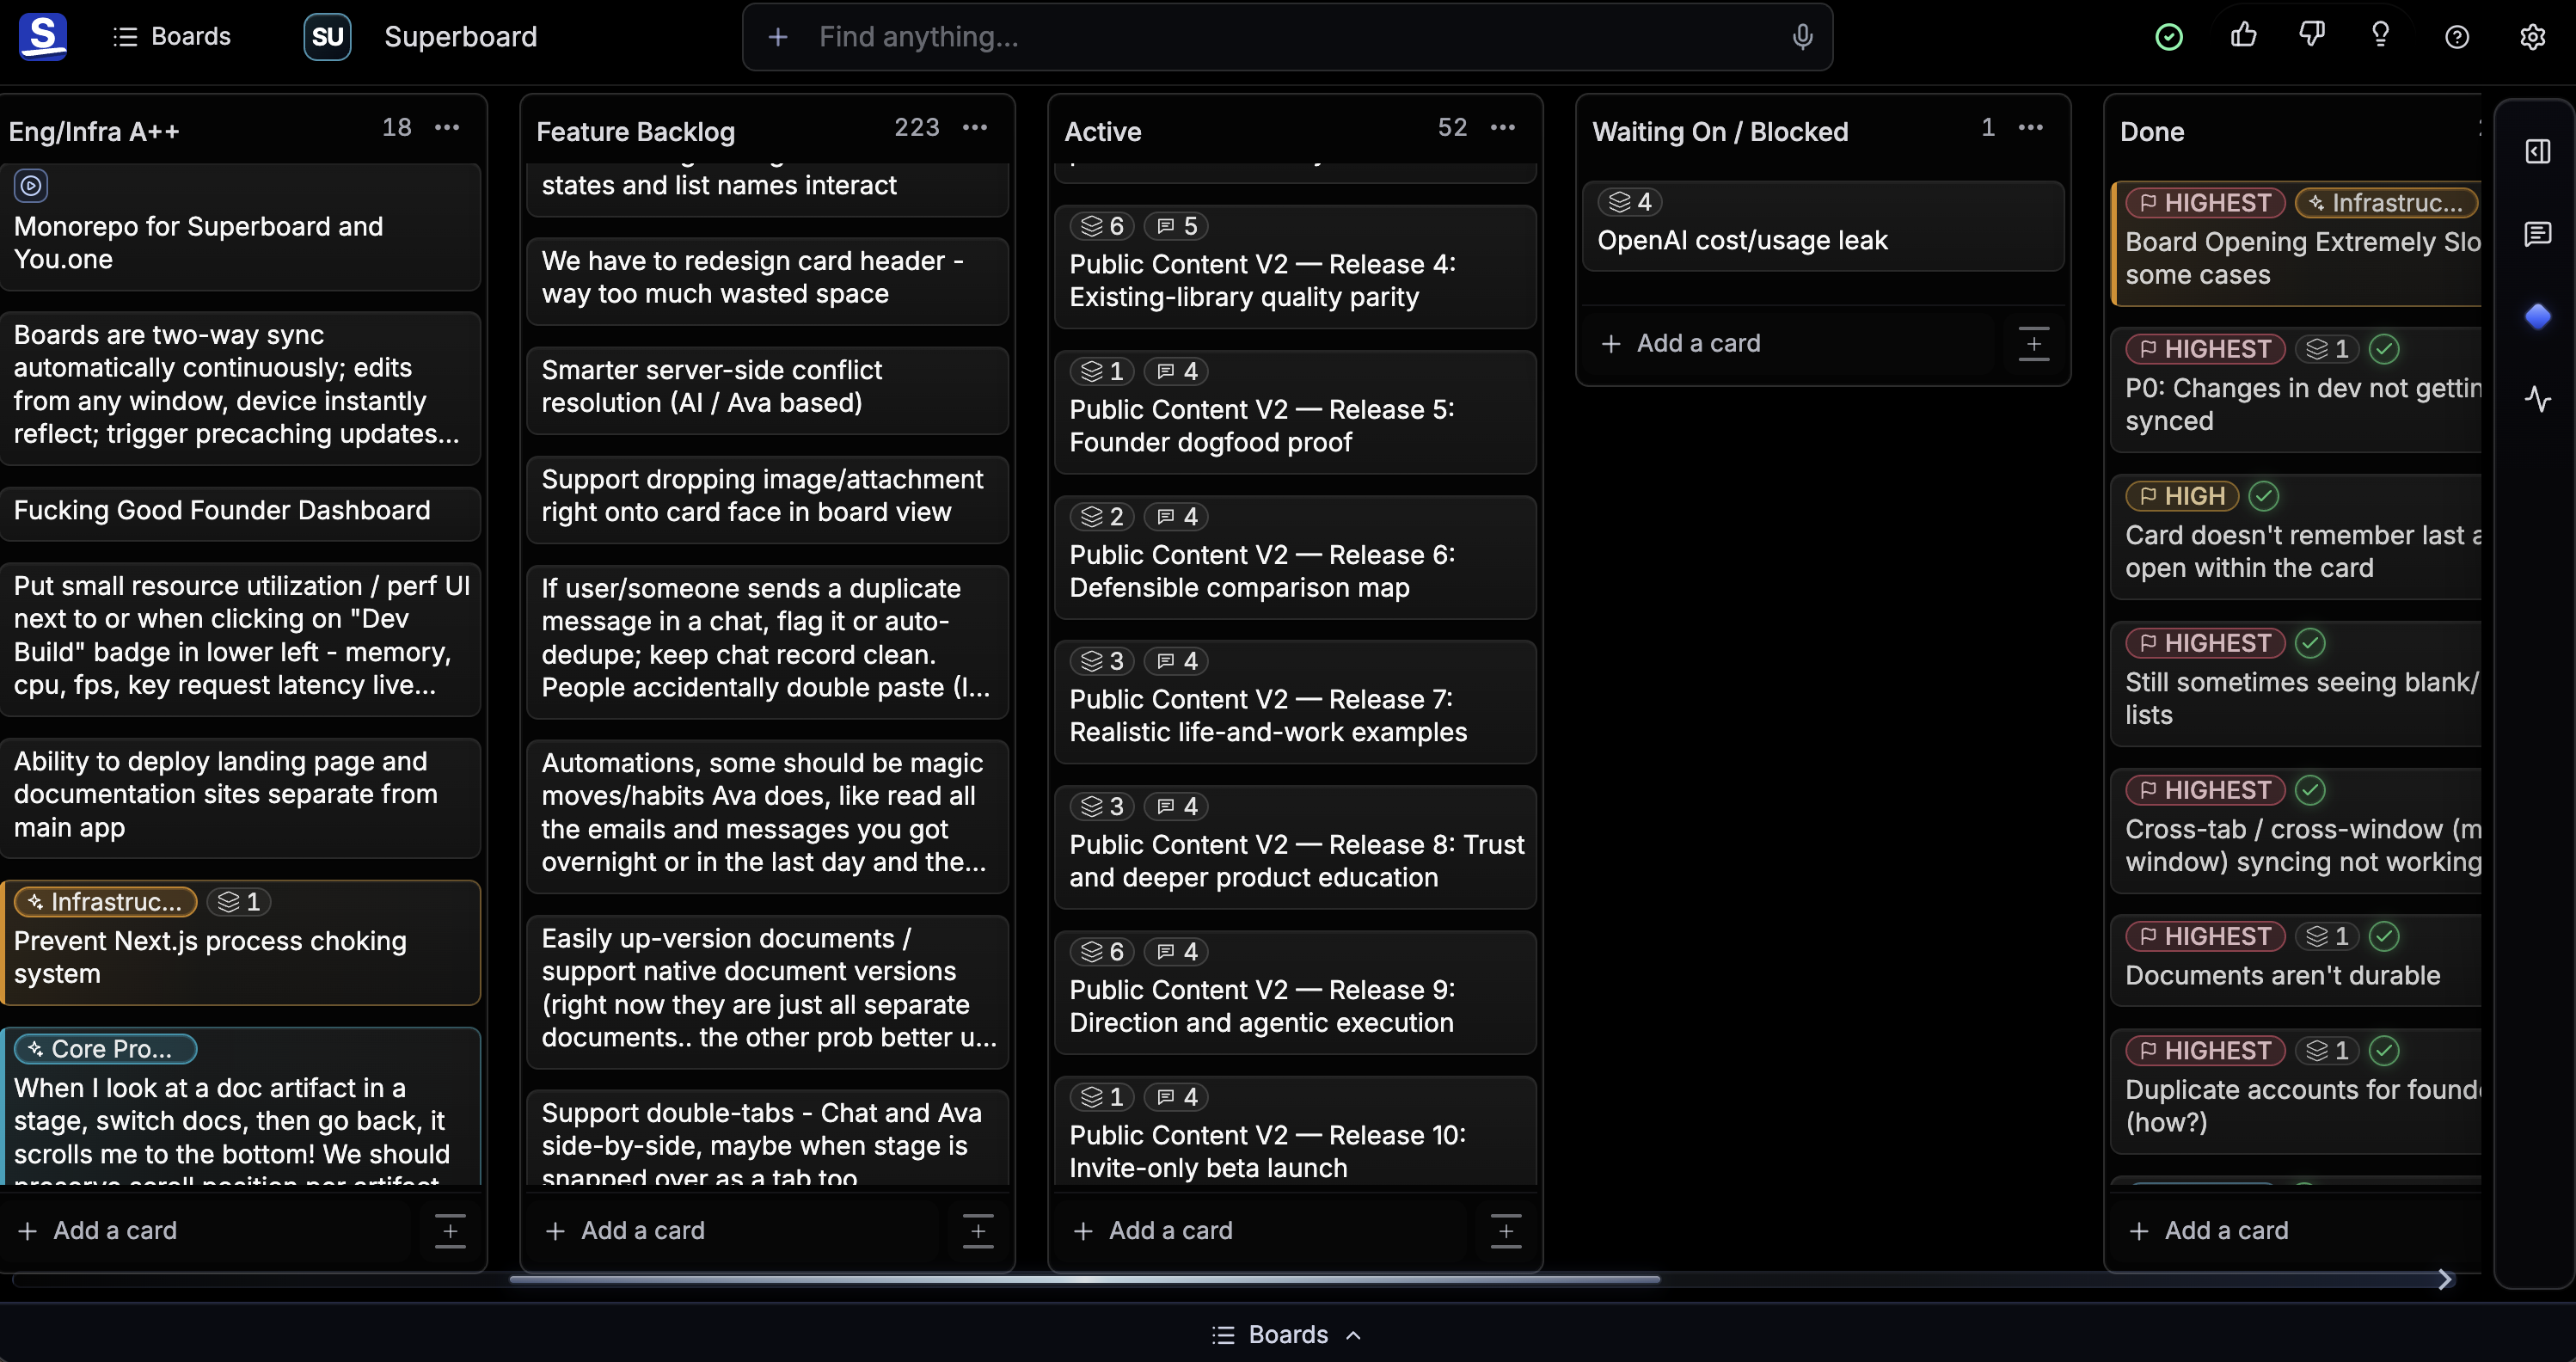This screenshot has height=1362, width=2576.
Task: Click the target icon on Monorepo card
Action: 31,185
